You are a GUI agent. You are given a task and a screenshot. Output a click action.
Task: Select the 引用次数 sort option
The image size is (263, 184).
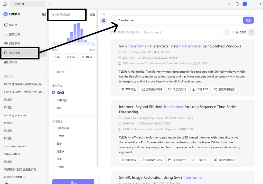pos(53,100)
